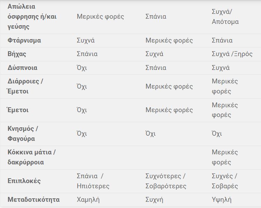Click the "Επιπλοκές" row header
The height and width of the screenshot is (208, 261).
point(24,181)
